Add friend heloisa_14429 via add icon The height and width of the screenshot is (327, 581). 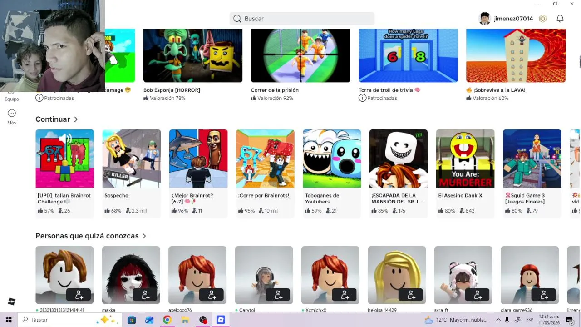pyautogui.click(x=411, y=295)
